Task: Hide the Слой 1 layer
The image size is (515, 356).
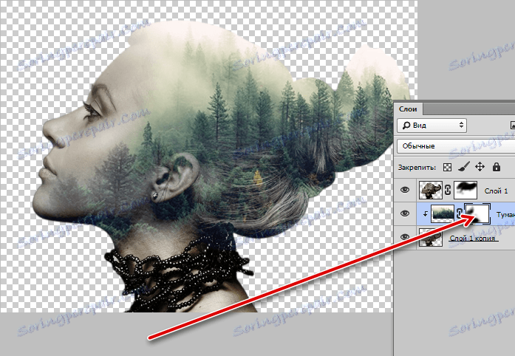Action: [x=405, y=190]
